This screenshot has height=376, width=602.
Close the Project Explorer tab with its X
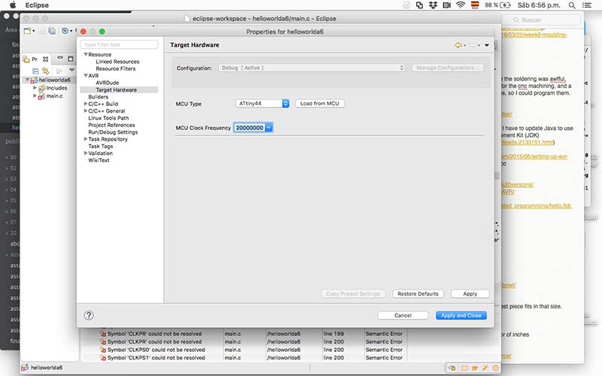[45, 59]
